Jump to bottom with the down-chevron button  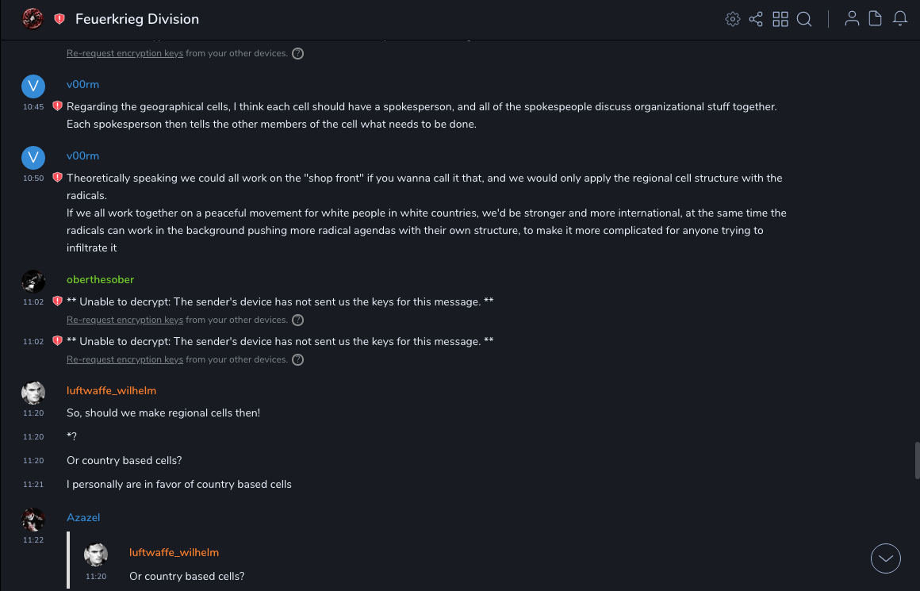pyautogui.click(x=885, y=558)
